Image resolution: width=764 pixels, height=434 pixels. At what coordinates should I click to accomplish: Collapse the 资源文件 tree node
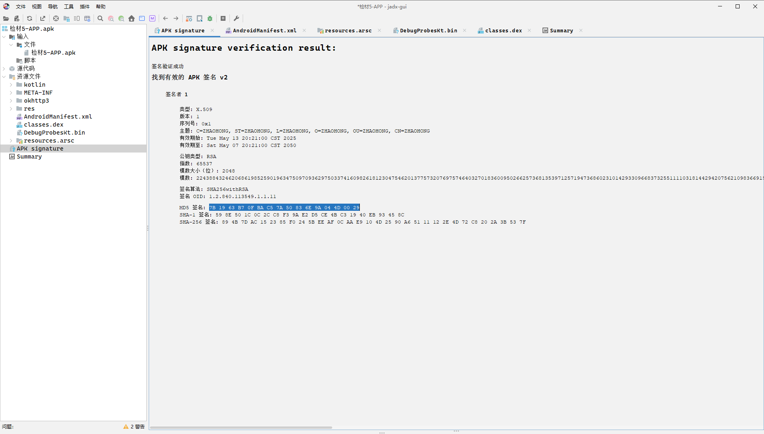[4, 77]
